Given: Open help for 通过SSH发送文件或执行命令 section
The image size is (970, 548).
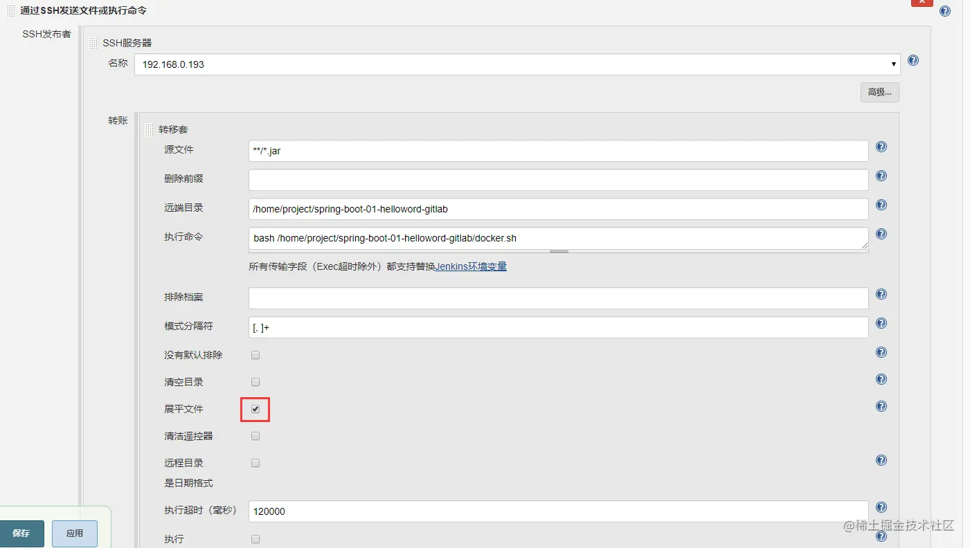Looking at the screenshot, I should tap(945, 11).
